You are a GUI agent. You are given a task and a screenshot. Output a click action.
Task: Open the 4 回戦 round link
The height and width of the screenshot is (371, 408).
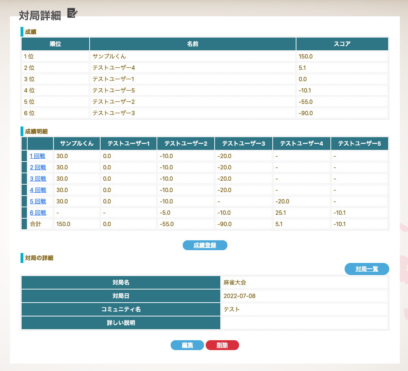tap(38, 190)
